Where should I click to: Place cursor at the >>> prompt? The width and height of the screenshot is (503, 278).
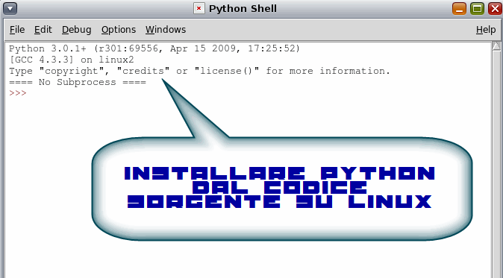18,93
